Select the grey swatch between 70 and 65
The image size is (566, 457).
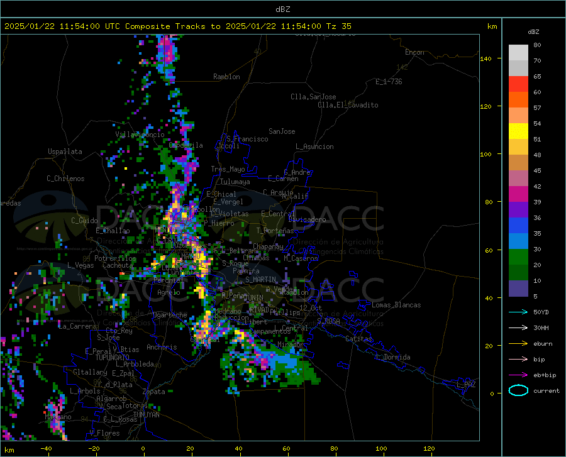[x=518, y=69]
